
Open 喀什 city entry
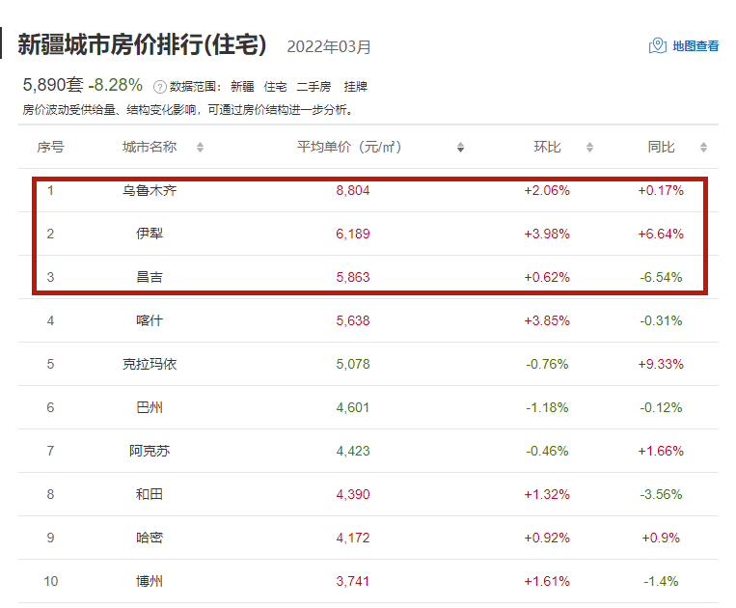150,320
